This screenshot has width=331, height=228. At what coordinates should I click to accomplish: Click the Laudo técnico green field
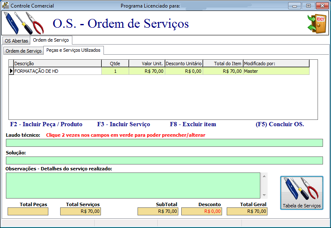point(164,143)
